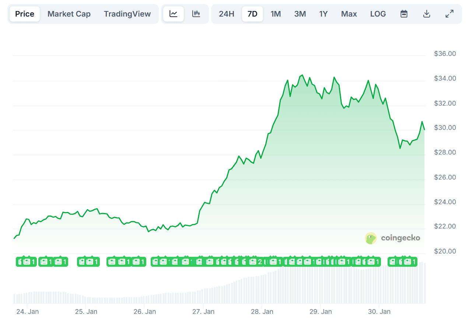Select a green event marker near 24 Jan
Image resolution: width=469 pixels, height=319 pixels.
tap(26, 262)
